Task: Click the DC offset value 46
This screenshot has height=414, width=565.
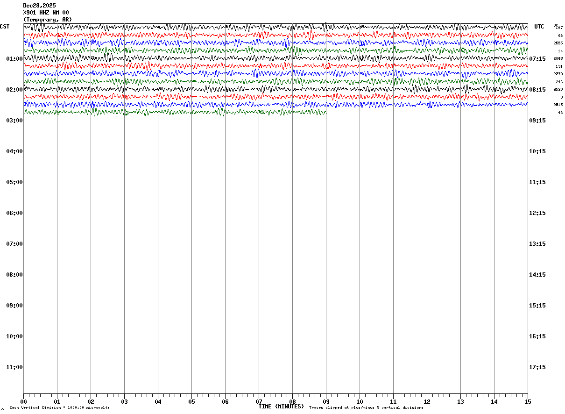Action: 560,113
